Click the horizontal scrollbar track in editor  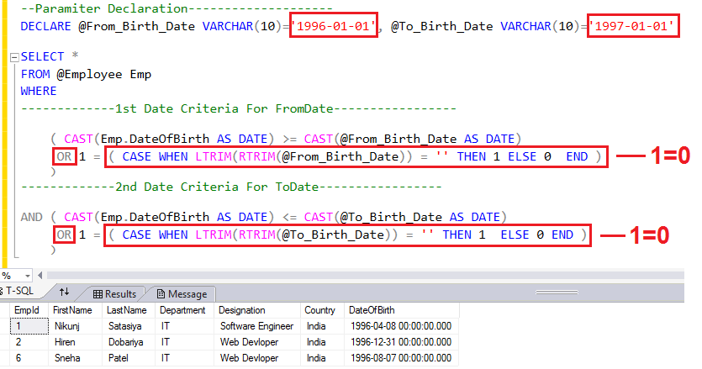(x=365, y=276)
